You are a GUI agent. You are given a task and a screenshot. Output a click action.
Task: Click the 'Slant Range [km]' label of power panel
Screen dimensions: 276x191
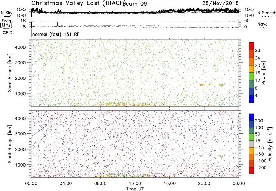tap(10, 73)
